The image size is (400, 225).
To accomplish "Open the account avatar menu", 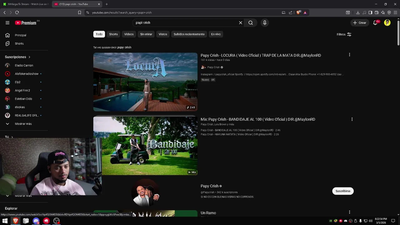I will click(387, 23).
